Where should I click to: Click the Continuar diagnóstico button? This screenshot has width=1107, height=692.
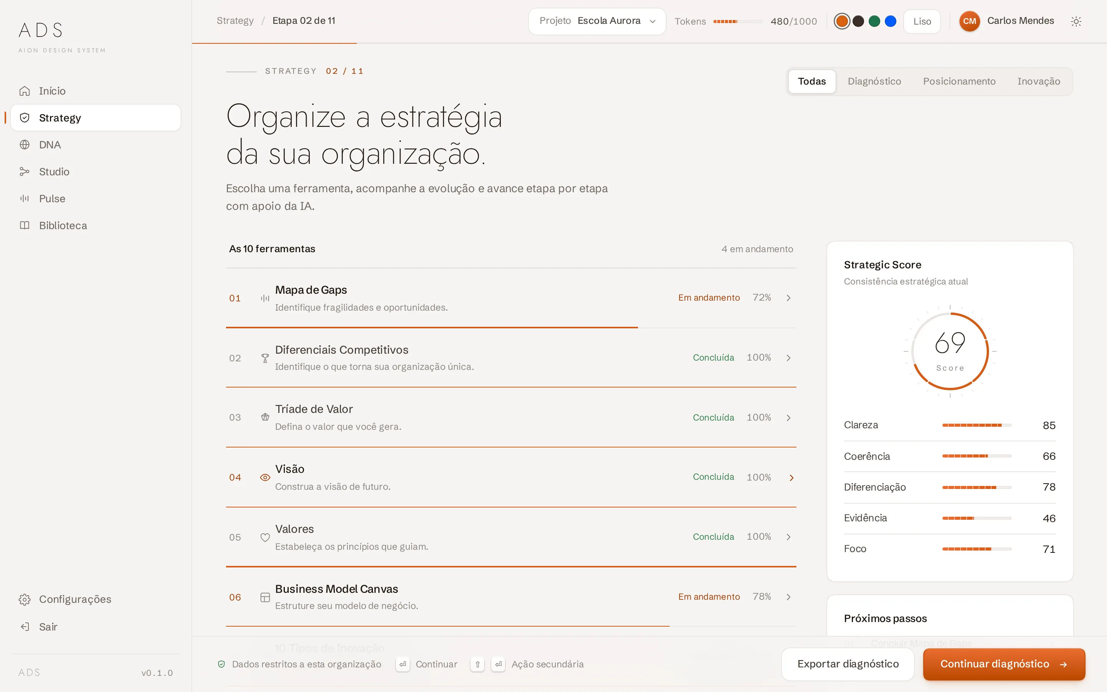point(1004,664)
